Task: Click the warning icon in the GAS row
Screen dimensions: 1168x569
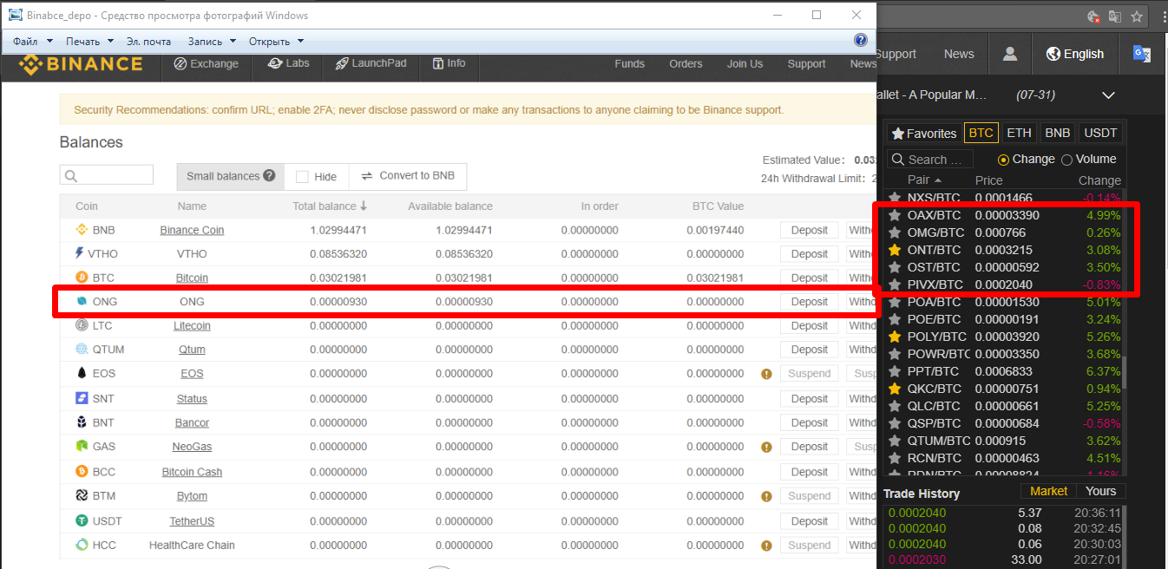Action: [766, 447]
